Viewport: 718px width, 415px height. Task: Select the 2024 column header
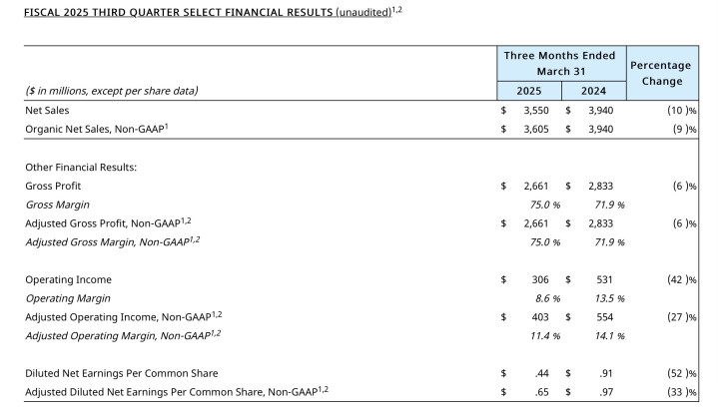tap(593, 91)
